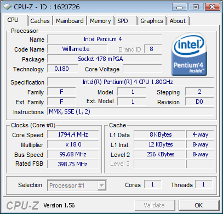Go to the SPD tab

coord(123,21)
